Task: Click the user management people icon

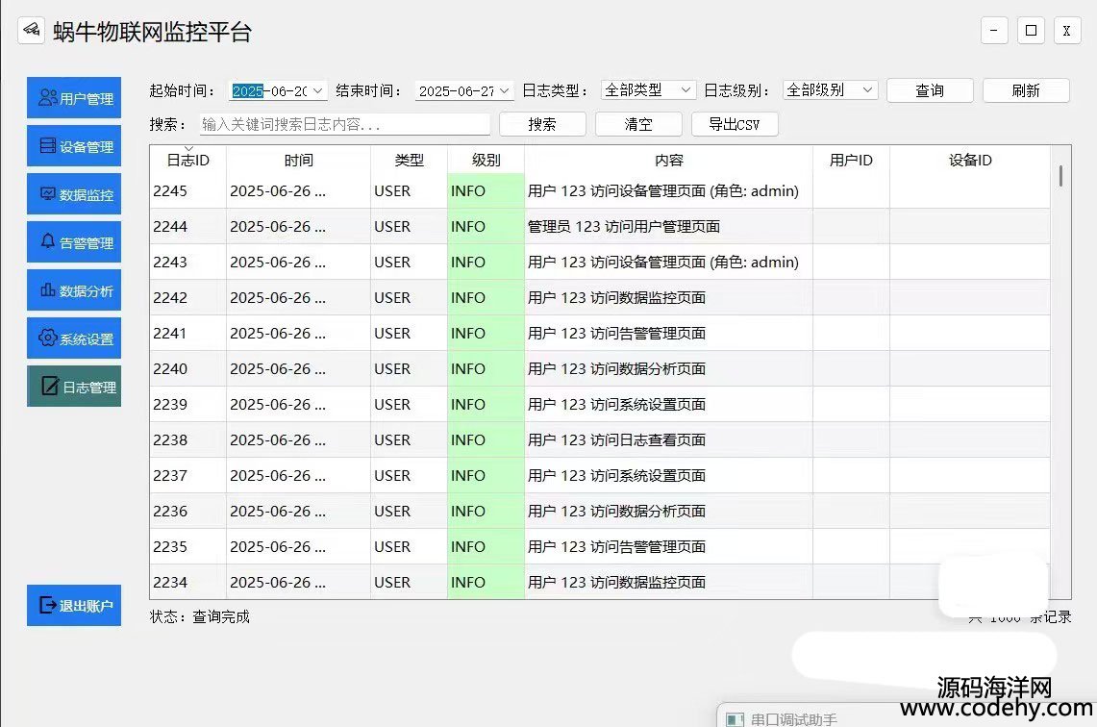Action: coord(46,98)
